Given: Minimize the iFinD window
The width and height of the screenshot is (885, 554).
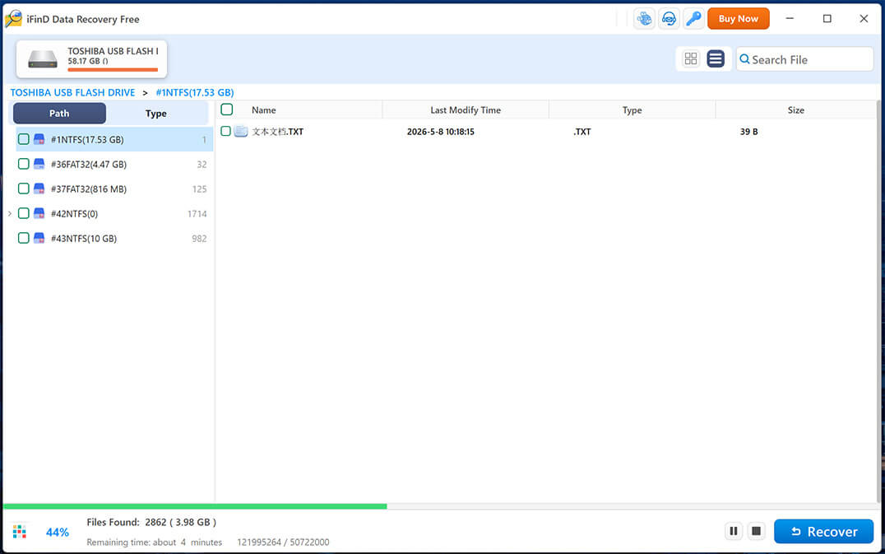Looking at the screenshot, I should 790,19.
